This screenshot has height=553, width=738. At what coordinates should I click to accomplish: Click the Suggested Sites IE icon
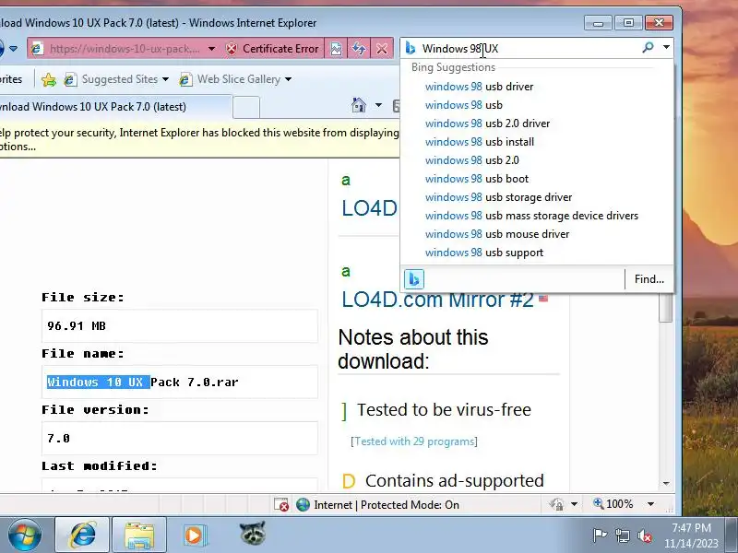70,79
